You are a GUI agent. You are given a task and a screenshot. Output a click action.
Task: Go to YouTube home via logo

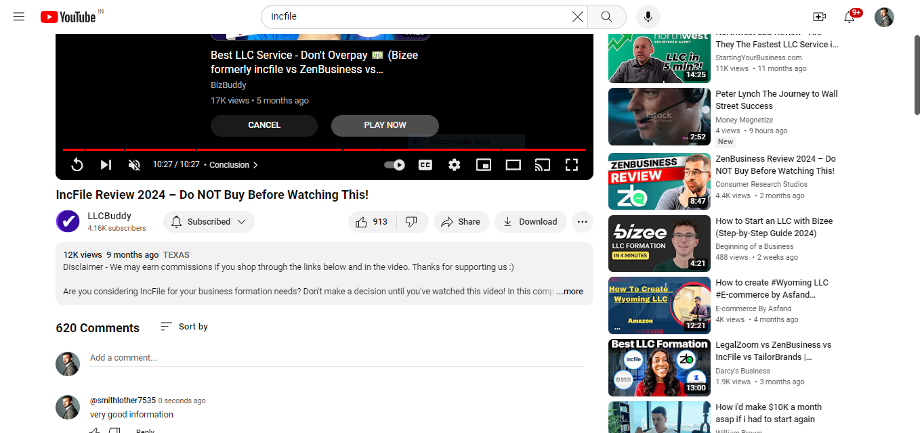(68, 17)
